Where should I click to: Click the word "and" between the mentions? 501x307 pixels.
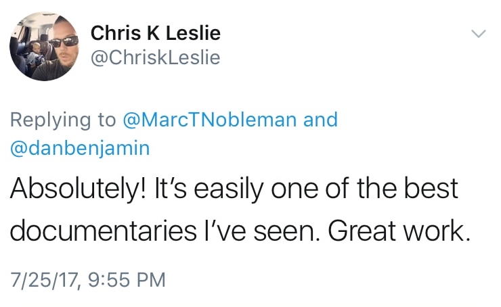pyautogui.click(x=320, y=120)
